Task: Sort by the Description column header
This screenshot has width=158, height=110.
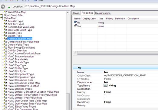Action: click(133, 19)
